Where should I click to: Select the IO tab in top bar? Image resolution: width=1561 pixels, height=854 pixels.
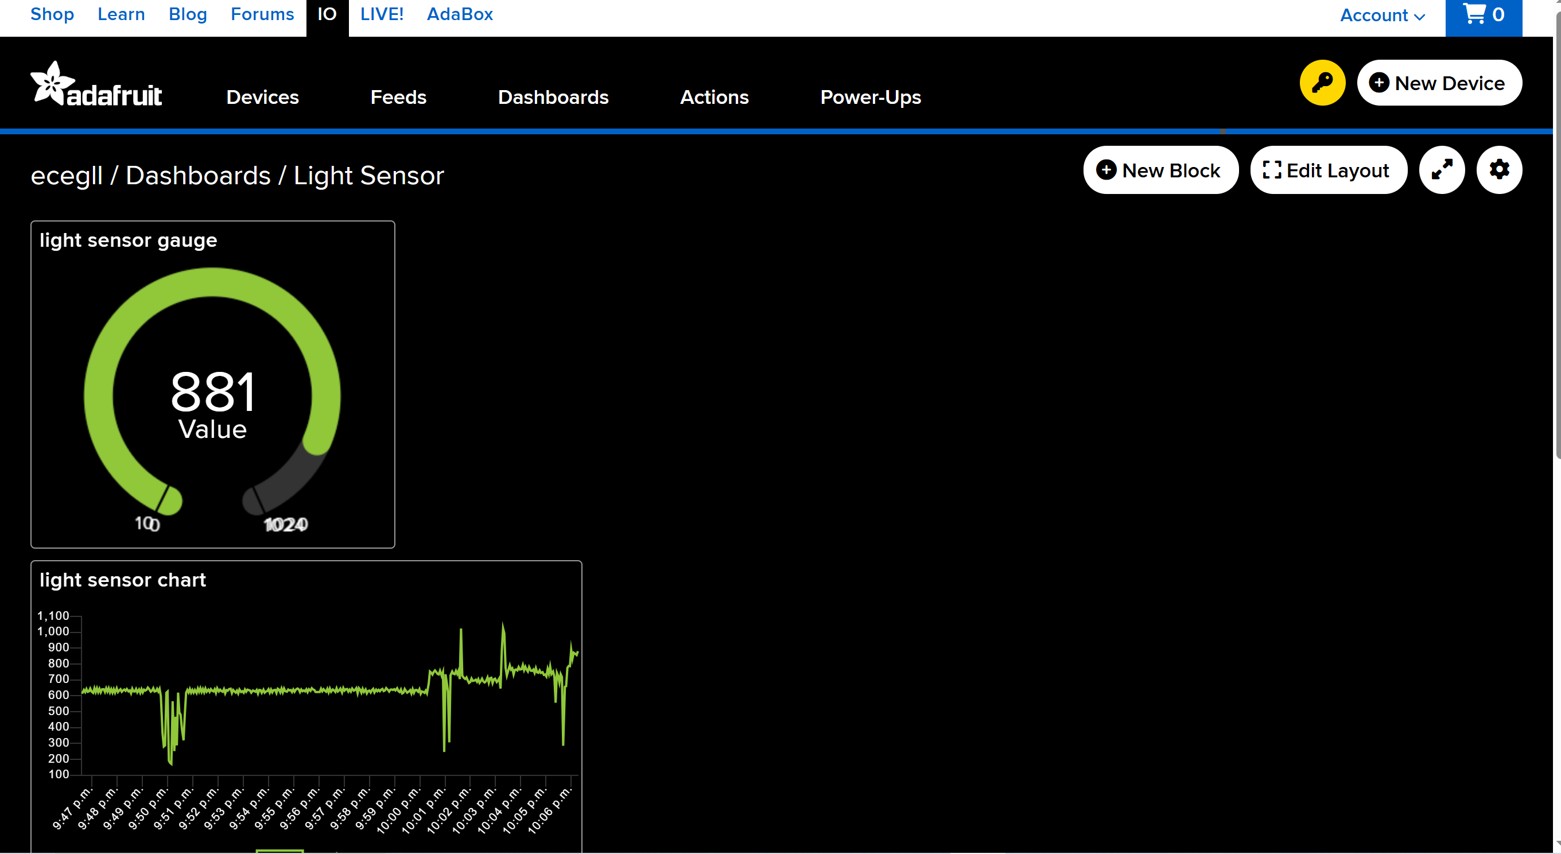(x=327, y=14)
